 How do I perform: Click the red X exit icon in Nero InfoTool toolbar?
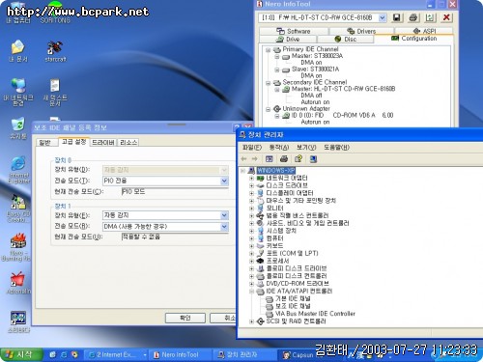click(446, 17)
